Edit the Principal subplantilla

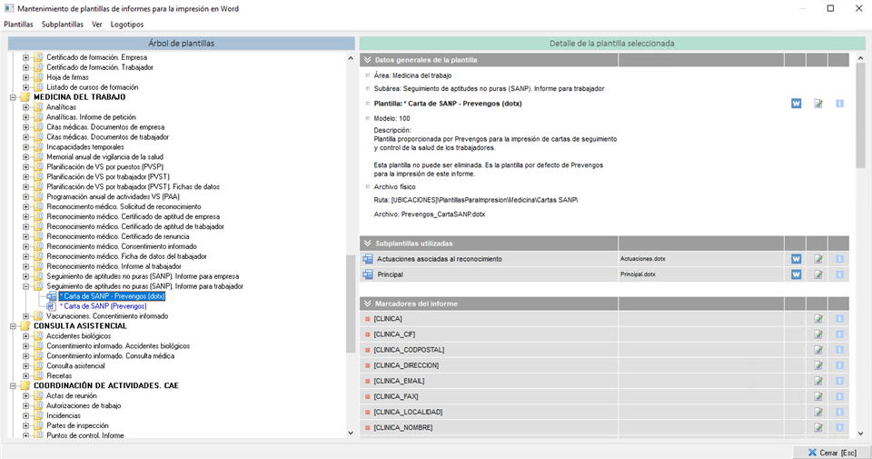tap(818, 274)
